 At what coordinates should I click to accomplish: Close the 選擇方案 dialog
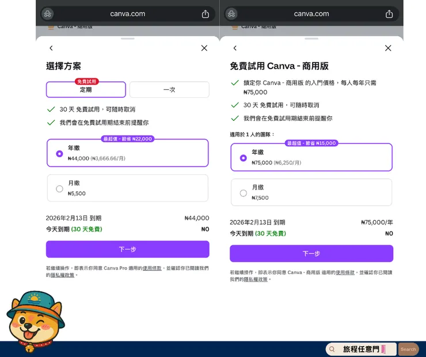204,48
